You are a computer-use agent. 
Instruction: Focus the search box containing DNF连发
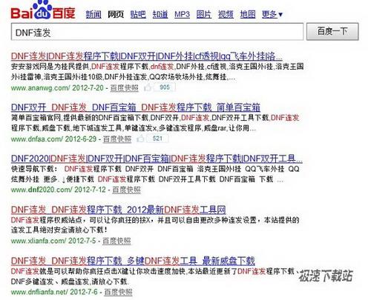[x=157, y=32]
